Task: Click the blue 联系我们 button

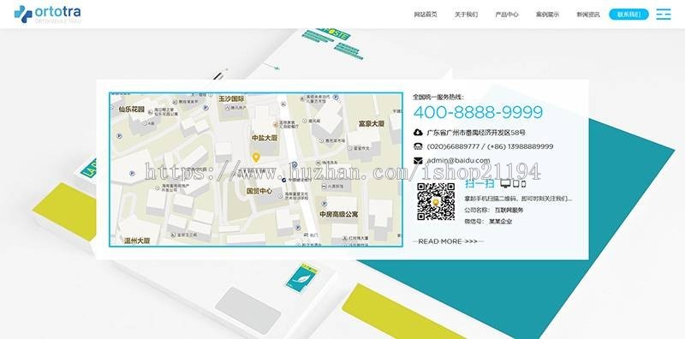Action: [x=629, y=15]
